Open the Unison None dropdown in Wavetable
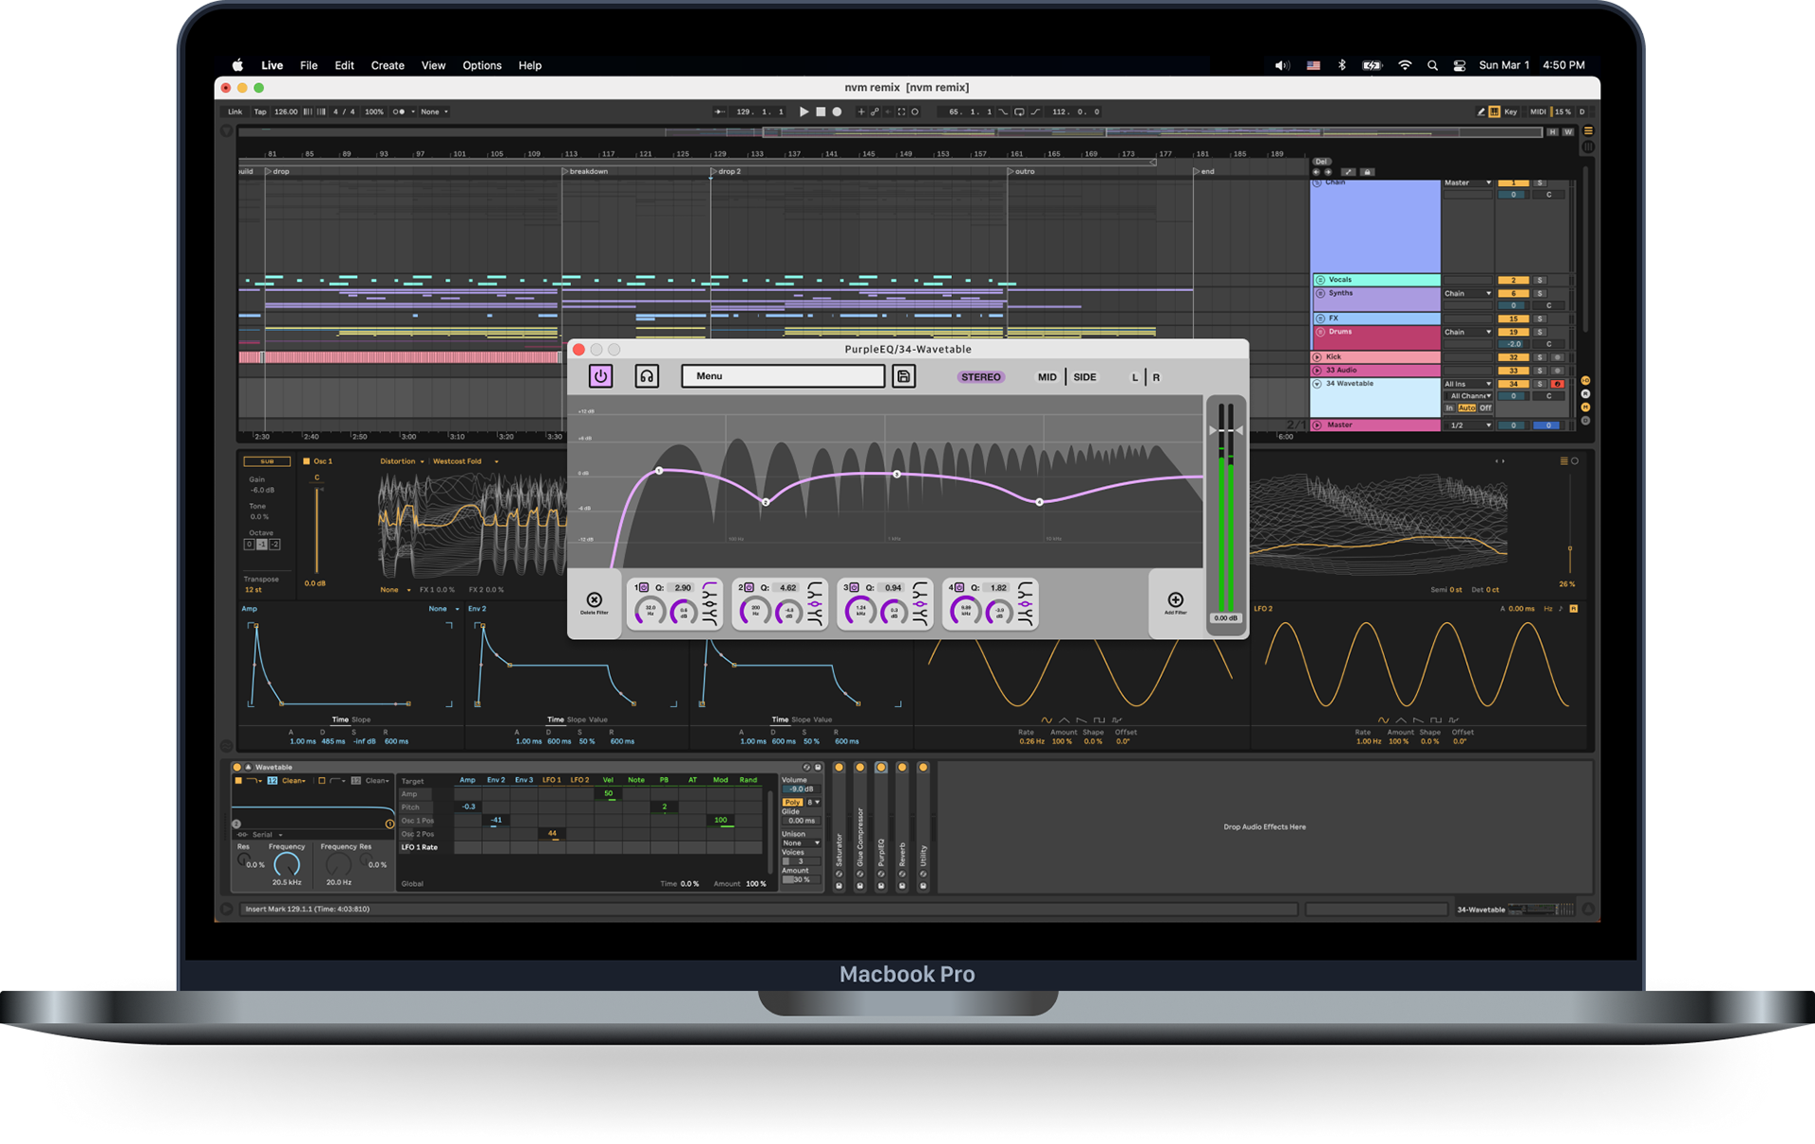Screen dimensions: 1815x1144 tap(801, 843)
